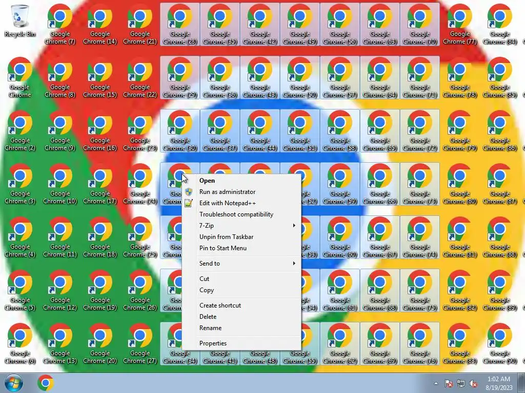Choose Troubleshoot compatibility
Screen dimensions: 525x393
[241, 214]
